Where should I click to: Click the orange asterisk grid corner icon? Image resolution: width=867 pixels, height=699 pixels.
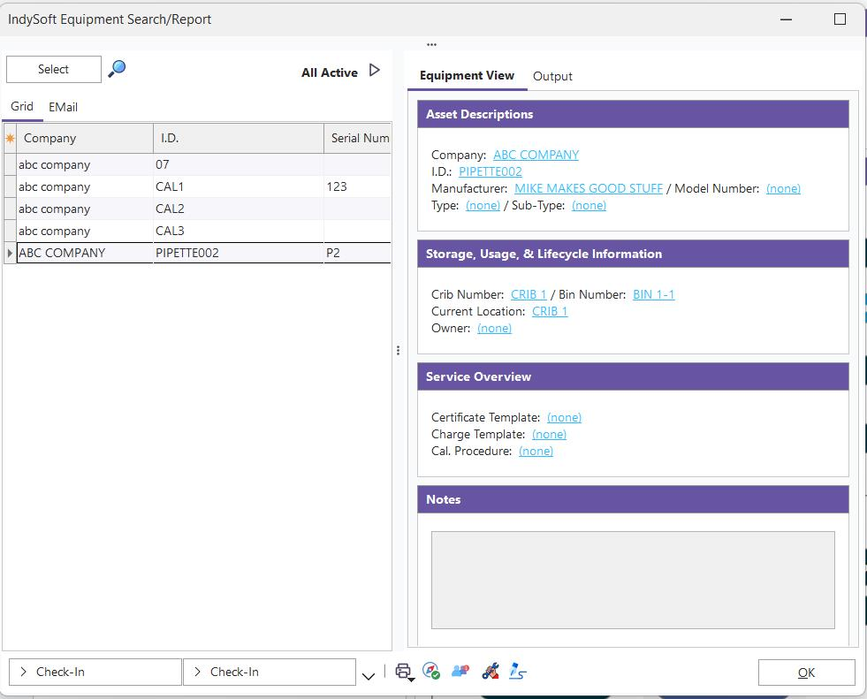[x=11, y=139]
